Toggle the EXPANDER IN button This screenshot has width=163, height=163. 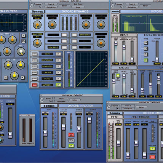(x=58, y=60)
